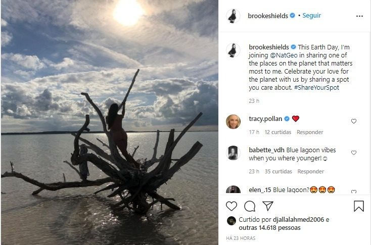Screen dimensions: 371x245
Task: Click the Seguir follow button
Action: click(311, 16)
